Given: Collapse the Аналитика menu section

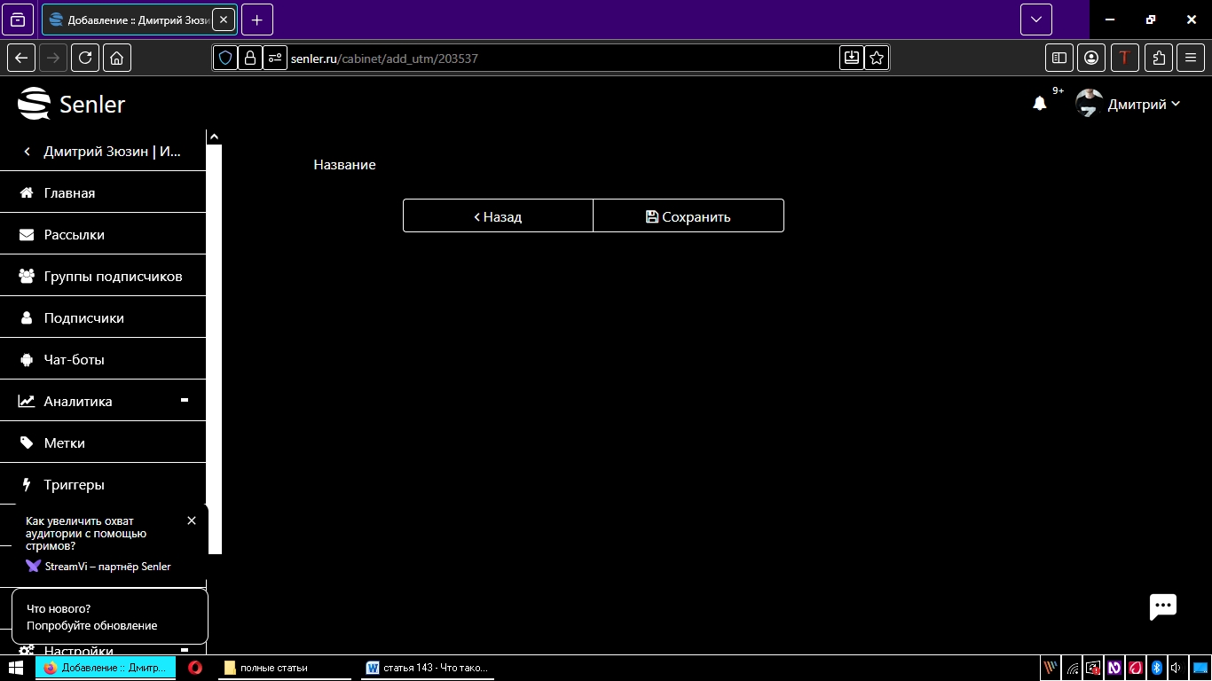Looking at the screenshot, I should pos(185,401).
